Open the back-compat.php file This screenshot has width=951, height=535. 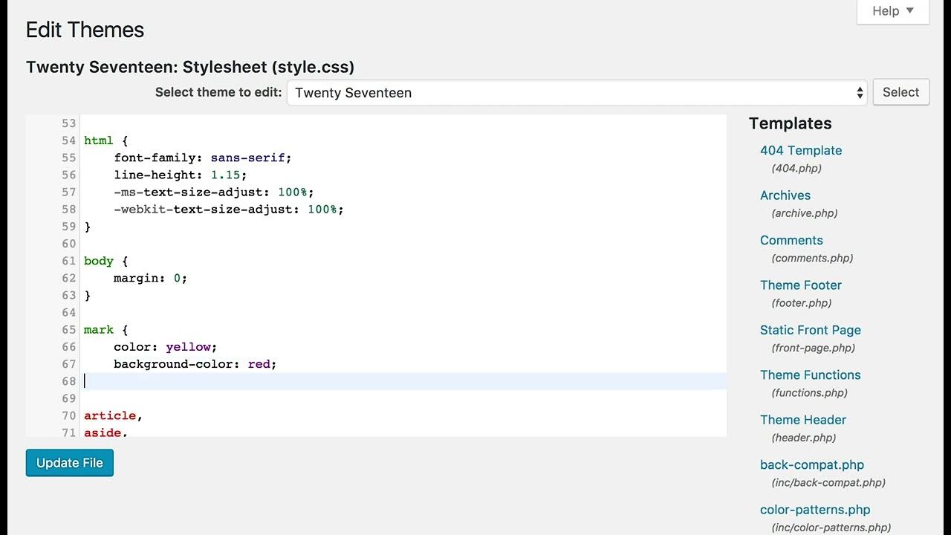811,465
